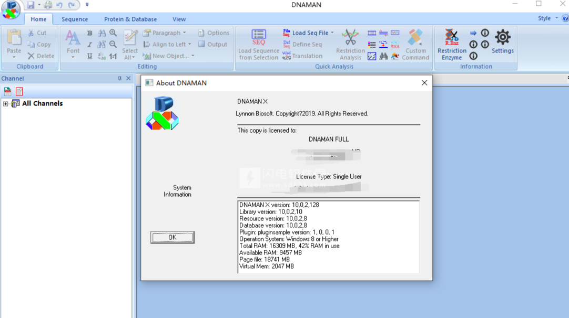This screenshot has width=569, height=318.
Task: Undo the last action
Action: [x=59, y=5]
